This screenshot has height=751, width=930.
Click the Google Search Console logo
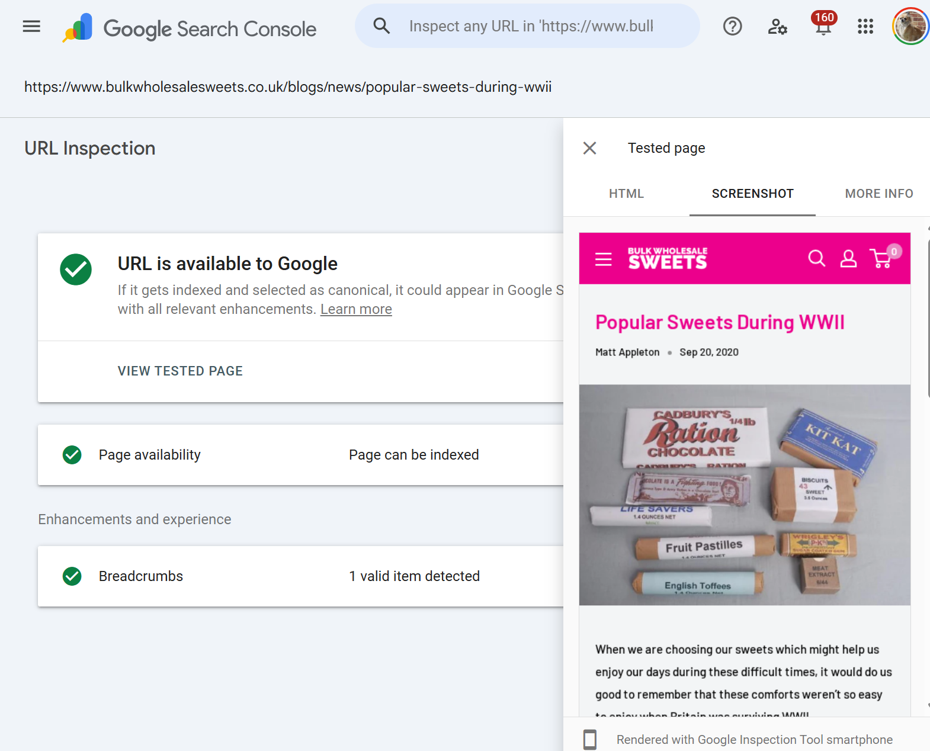click(x=190, y=28)
